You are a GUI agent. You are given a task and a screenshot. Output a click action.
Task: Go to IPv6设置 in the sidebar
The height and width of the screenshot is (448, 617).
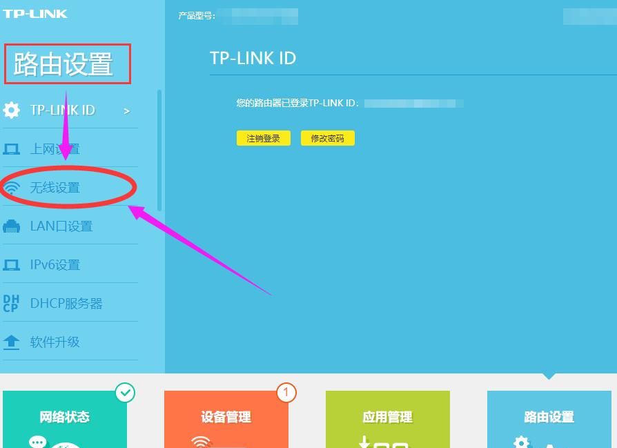[70, 265]
